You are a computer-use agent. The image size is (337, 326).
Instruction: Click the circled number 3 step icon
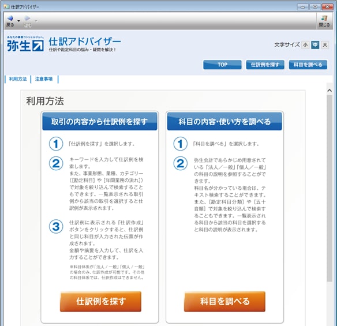(x=56, y=227)
